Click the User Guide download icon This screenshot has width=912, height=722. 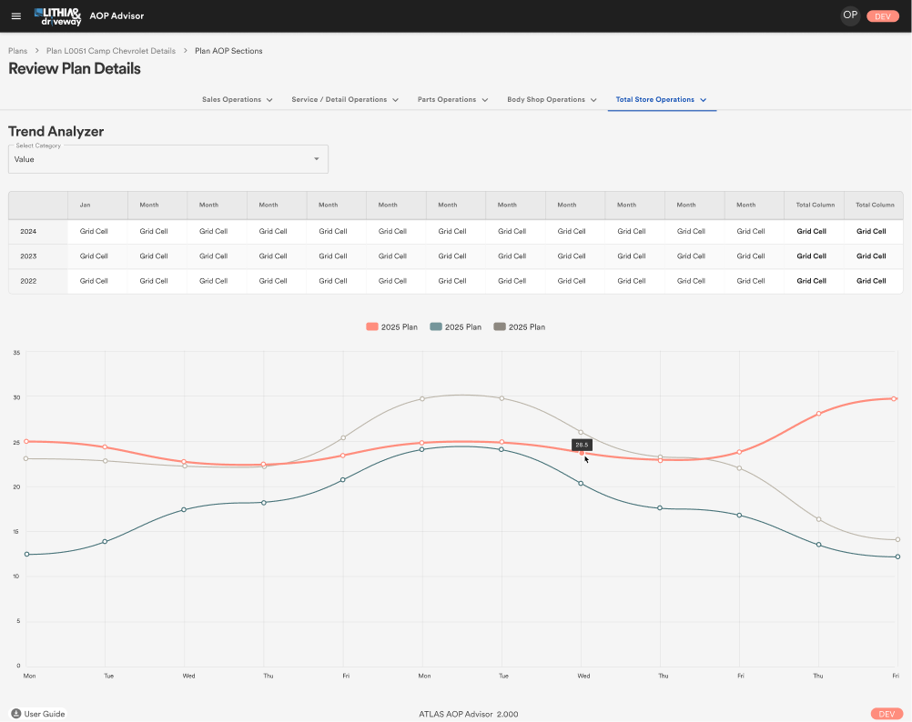(x=16, y=714)
